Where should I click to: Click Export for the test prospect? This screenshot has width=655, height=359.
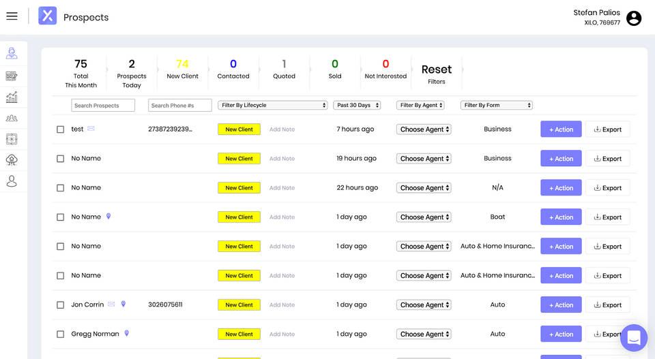click(x=608, y=129)
